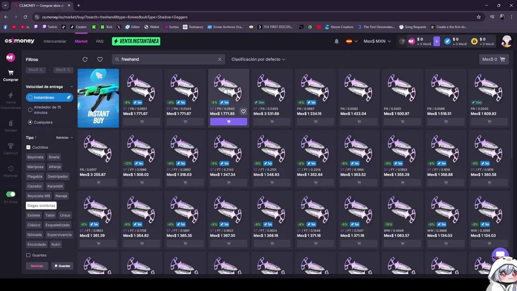Click the CS.MONEY logo

[x=19, y=41]
